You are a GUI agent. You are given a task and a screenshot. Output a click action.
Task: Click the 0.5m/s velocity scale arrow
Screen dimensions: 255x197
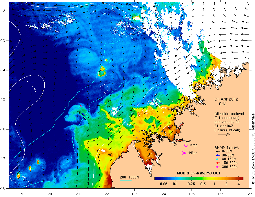pos(224,134)
